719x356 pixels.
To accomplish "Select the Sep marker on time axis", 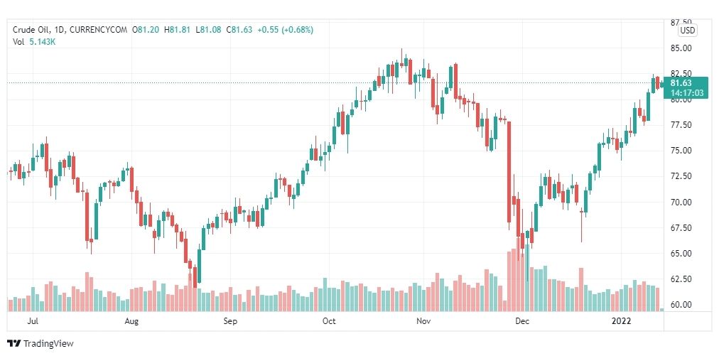I will tap(230, 321).
